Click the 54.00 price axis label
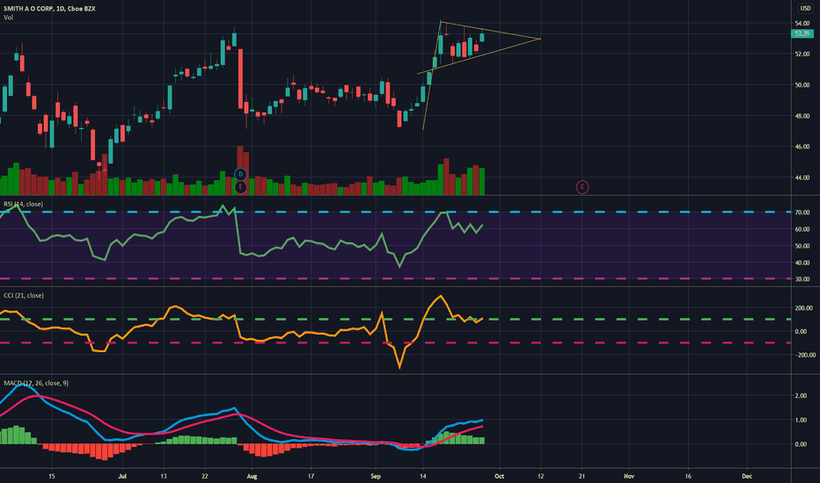The width and height of the screenshot is (820, 483). [x=802, y=24]
